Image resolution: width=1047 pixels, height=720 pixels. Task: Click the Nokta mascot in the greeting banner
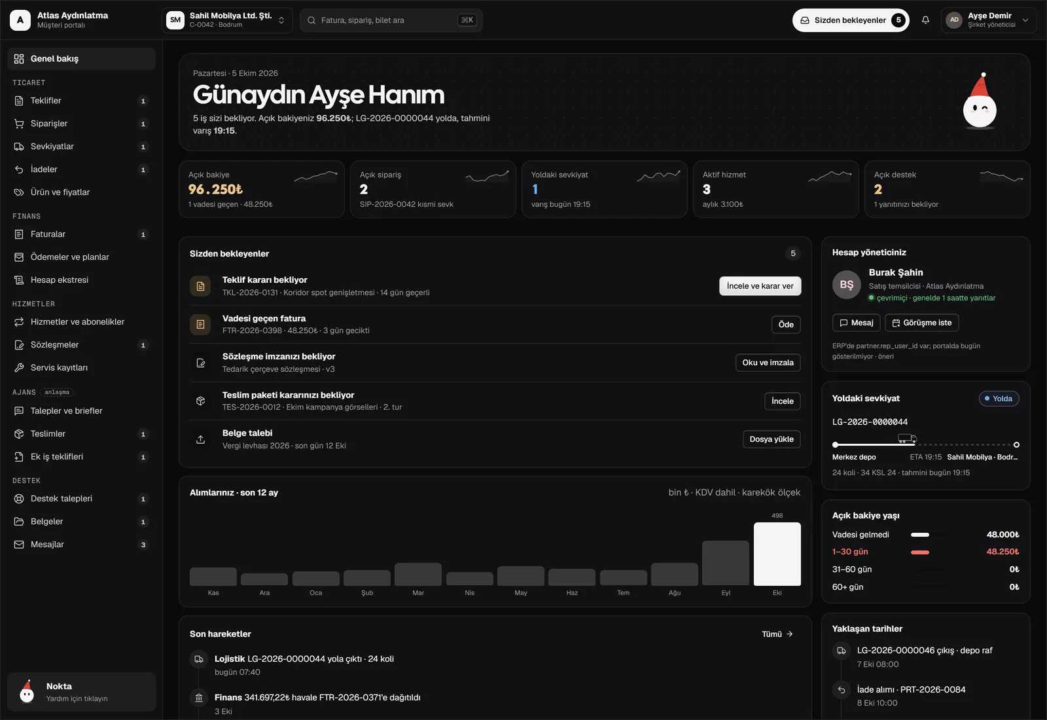pyautogui.click(x=980, y=101)
